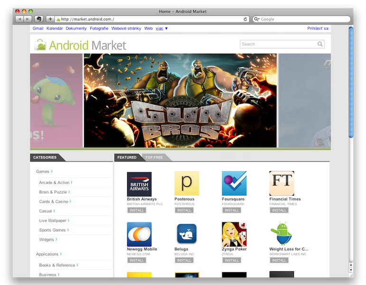This screenshot has width=366, height=285.
Task: Install the Weight Loss app
Action: (x=279, y=260)
